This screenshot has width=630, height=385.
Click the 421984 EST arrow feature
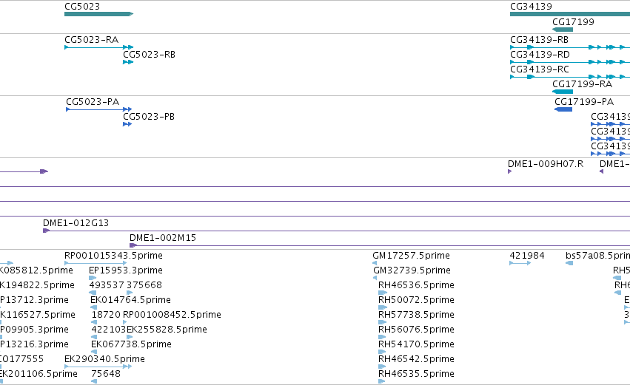point(520,263)
